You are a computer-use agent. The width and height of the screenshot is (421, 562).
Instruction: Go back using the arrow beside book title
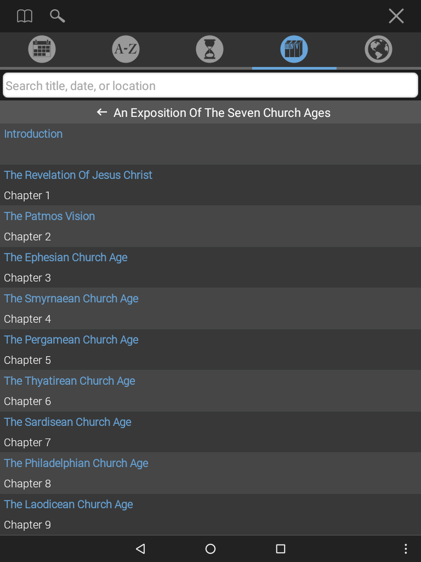point(102,112)
